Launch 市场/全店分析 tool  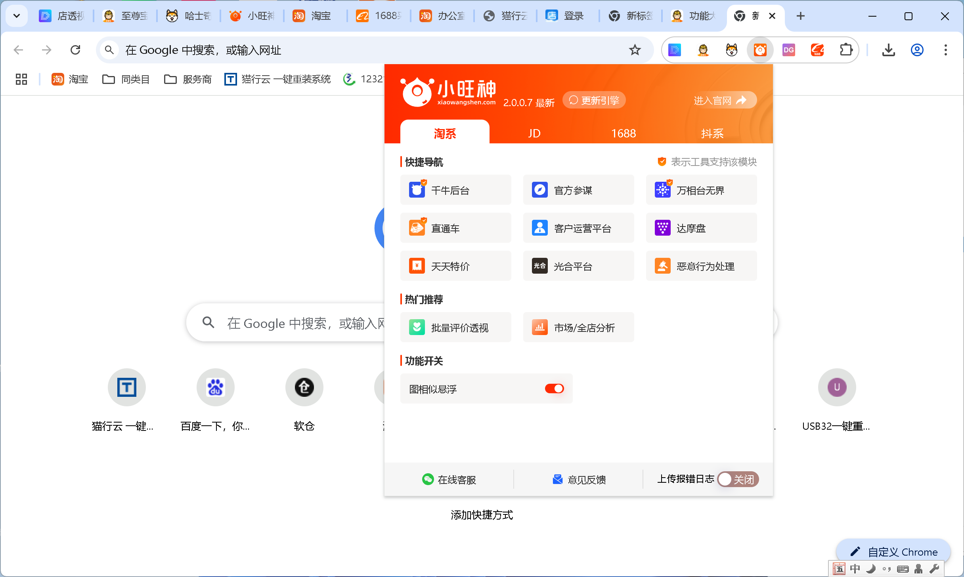[578, 327]
